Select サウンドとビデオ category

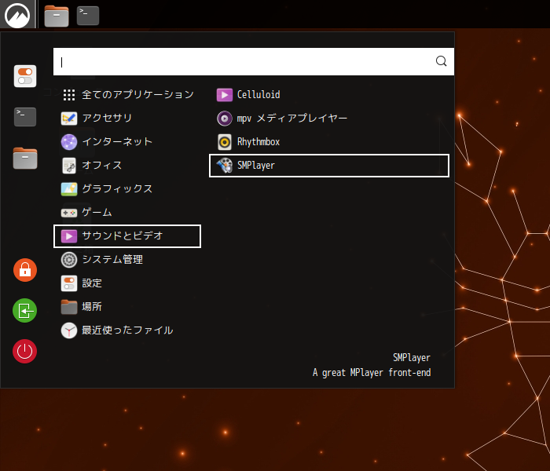(x=127, y=236)
